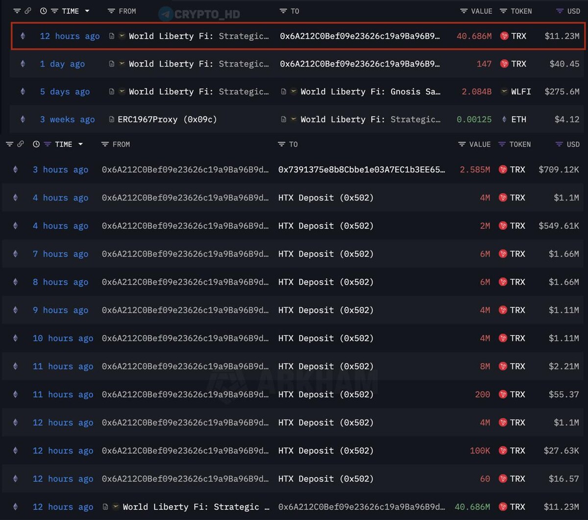Screen dimensions: 588x520
Task: Open HTX Deposit (0x502) in the $2.21M row
Action: [326, 367]
